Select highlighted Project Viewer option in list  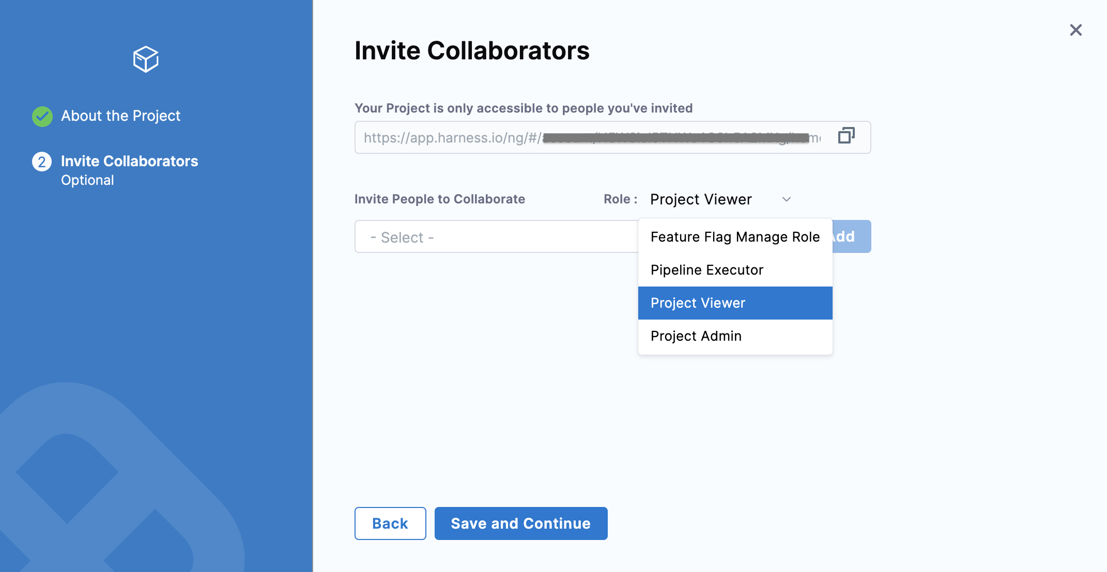698,303
